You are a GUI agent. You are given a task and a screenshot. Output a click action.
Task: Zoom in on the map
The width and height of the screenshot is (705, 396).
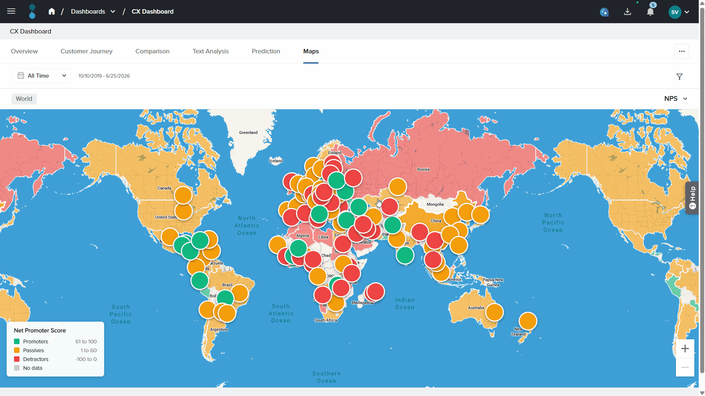[x=685, y=349]
